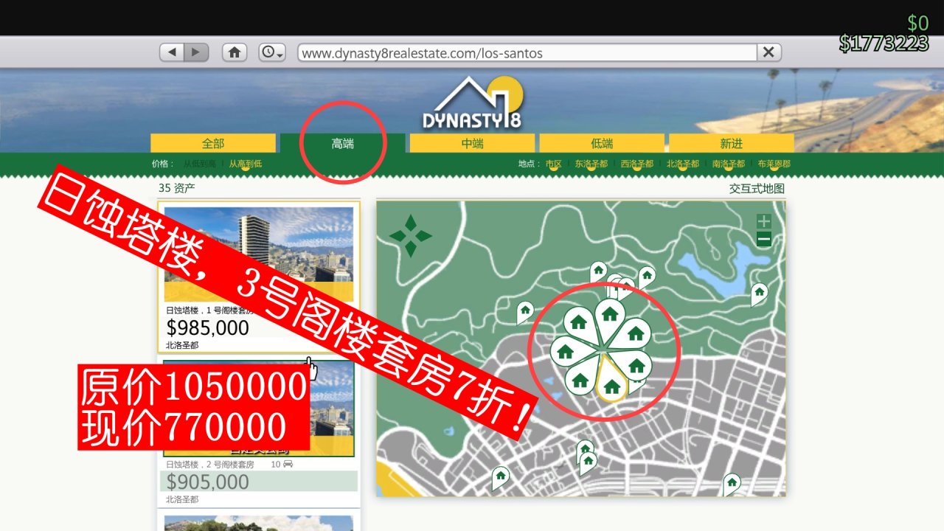Select the house pin beside the blue lake
Screen dimensions: 944x531
click(x=759, y=293)
